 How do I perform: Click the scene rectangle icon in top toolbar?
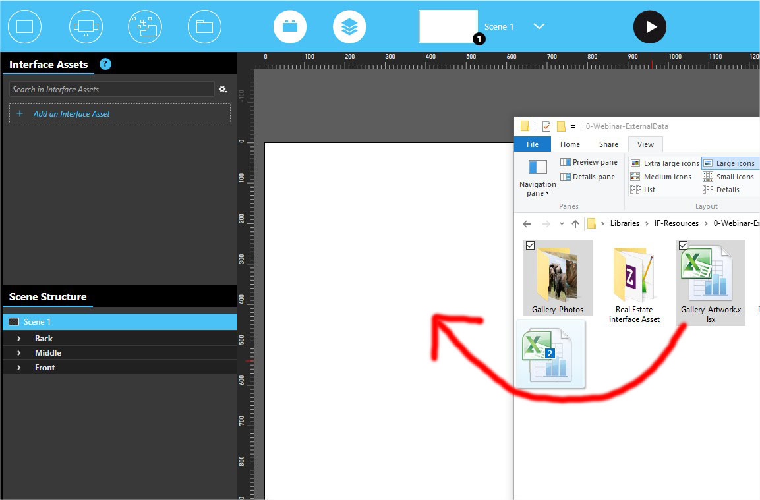point(24,27)
